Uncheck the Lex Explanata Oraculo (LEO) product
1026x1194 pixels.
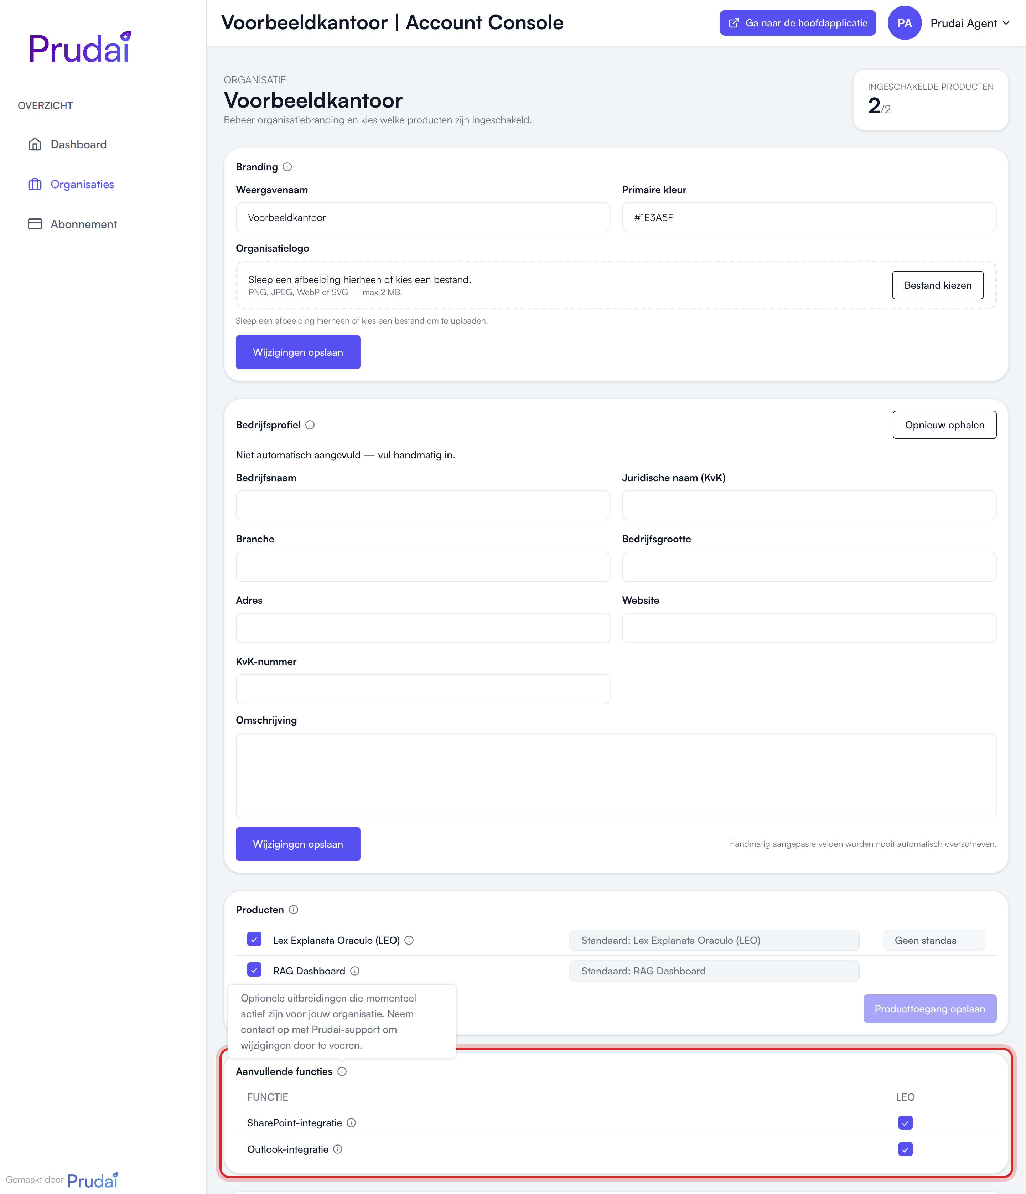[x=254, y=939]
